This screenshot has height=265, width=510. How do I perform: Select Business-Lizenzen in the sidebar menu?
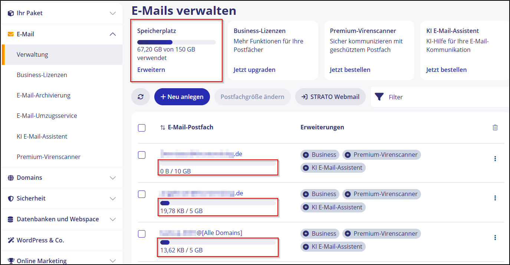pyautogui.click(x=42, y=74)
